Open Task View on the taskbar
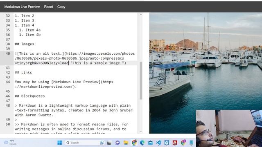This screenshot has height=147, width=262. click(109, 143)
